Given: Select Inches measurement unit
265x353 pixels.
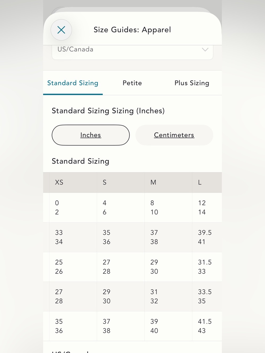Looking at the screenshot, I should [x=91, y=135].
